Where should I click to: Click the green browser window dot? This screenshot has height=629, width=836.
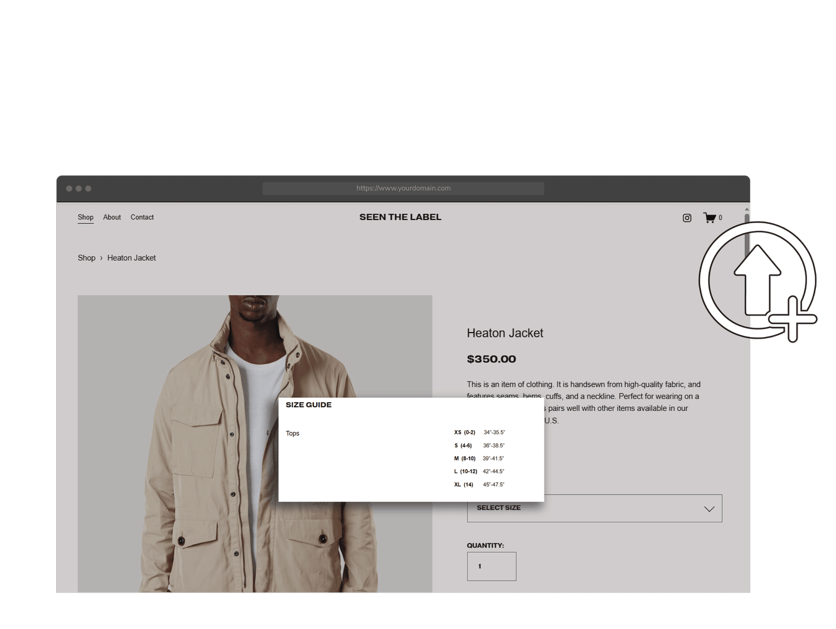tap(88, 188)
